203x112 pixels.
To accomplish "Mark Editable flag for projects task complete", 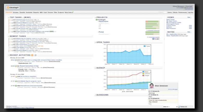I will (10, 39).
